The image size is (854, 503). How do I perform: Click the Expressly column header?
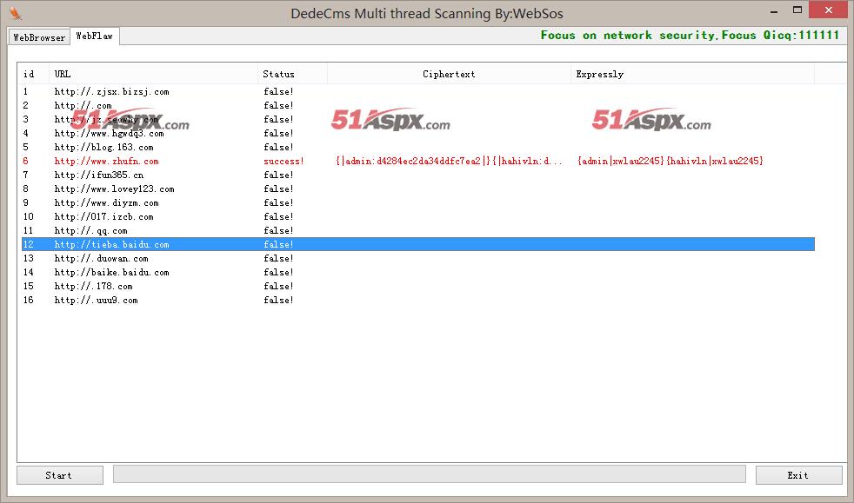692,74
